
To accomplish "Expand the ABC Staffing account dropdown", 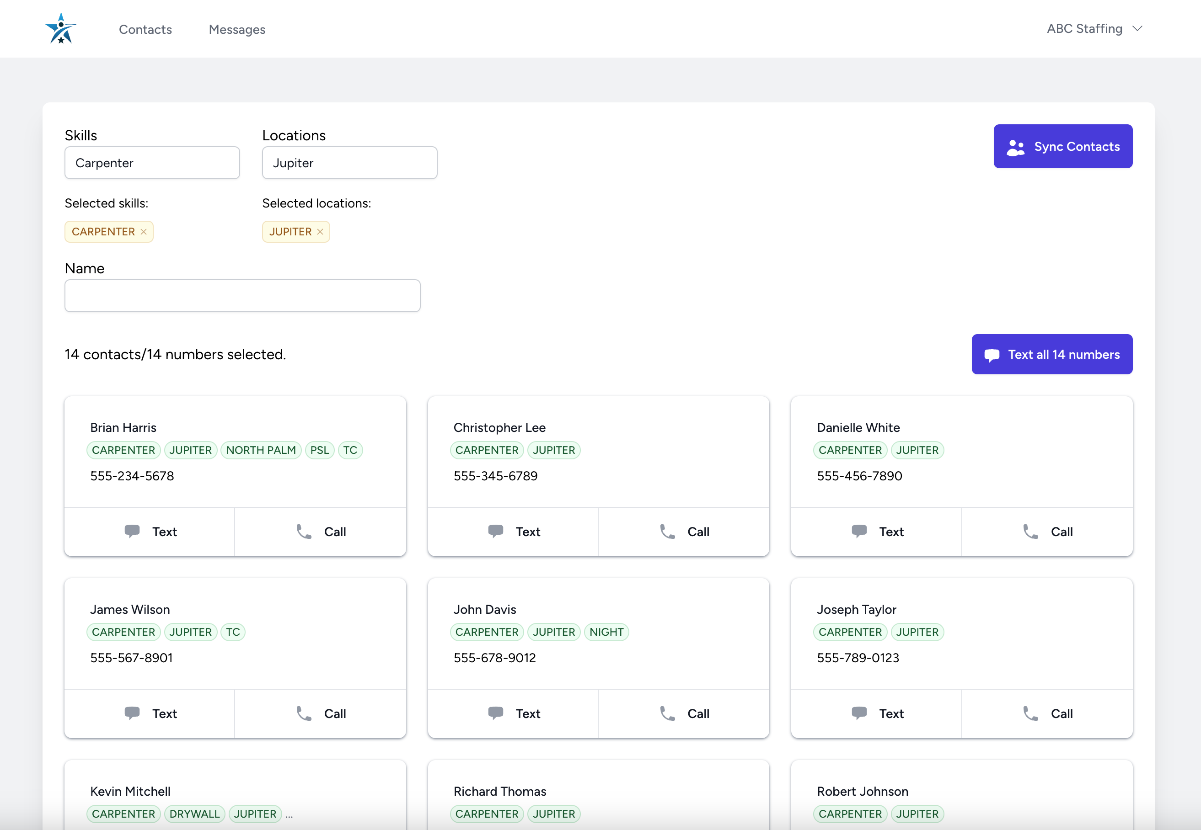I will click(1094, 29).
